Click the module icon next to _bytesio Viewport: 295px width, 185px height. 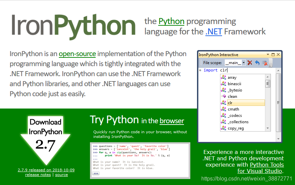pyautogui.click(x=223, y=90)
